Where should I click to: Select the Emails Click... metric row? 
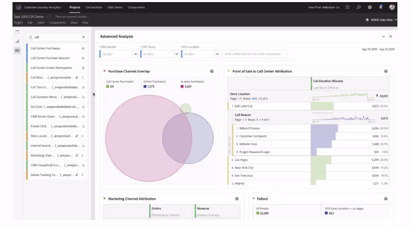tap(57, 126)
